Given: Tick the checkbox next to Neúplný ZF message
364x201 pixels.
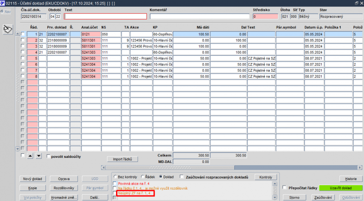Looking at the screenshot, I should [115, 193].
